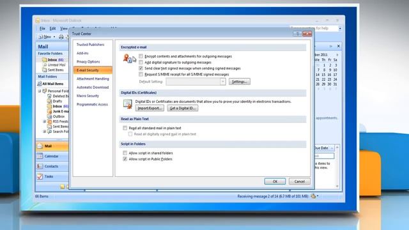Open the Drafts folder icon
Image resolution: width=409 pixels, height=230 pixels.
pos(49,101)
